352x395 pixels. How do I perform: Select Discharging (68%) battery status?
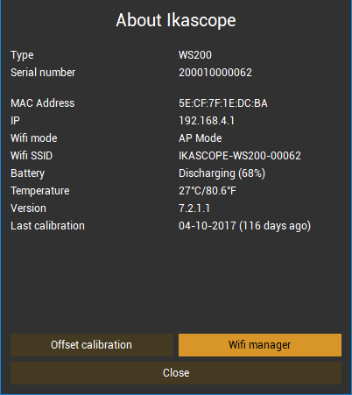click(x=222, y=173)
